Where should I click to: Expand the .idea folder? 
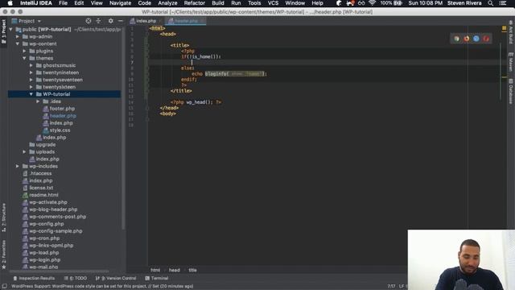point(38,101)
